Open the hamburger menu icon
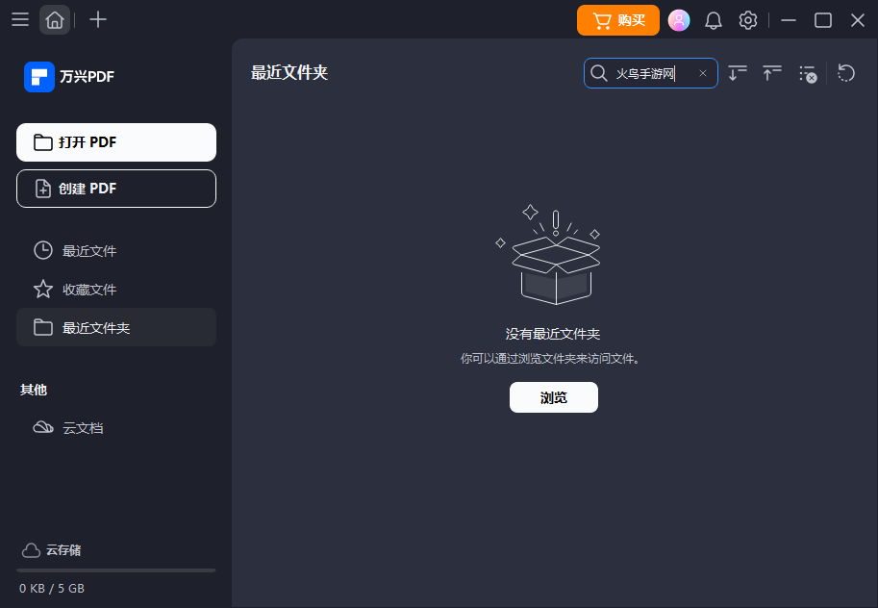 20,20
